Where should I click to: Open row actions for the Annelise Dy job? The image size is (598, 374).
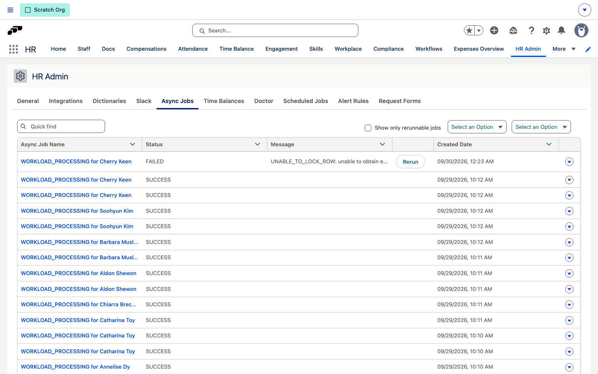click(569, 367)
